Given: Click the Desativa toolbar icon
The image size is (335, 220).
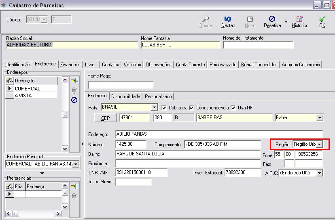Looking at the screenshot, I should [x=272, y=19].
